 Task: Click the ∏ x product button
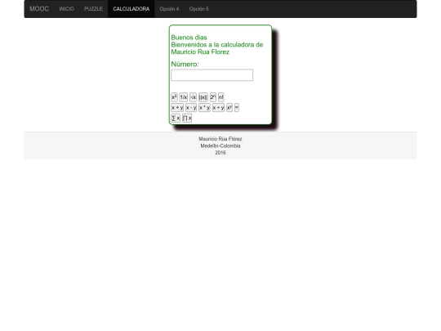(187, 119)
